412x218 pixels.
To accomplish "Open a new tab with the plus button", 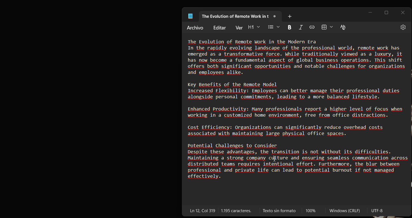I will (x=290, y=16).
